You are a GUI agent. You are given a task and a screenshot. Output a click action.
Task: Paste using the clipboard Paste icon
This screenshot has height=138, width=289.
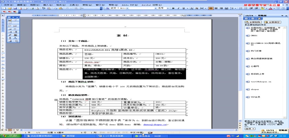(x=61, y=8)
